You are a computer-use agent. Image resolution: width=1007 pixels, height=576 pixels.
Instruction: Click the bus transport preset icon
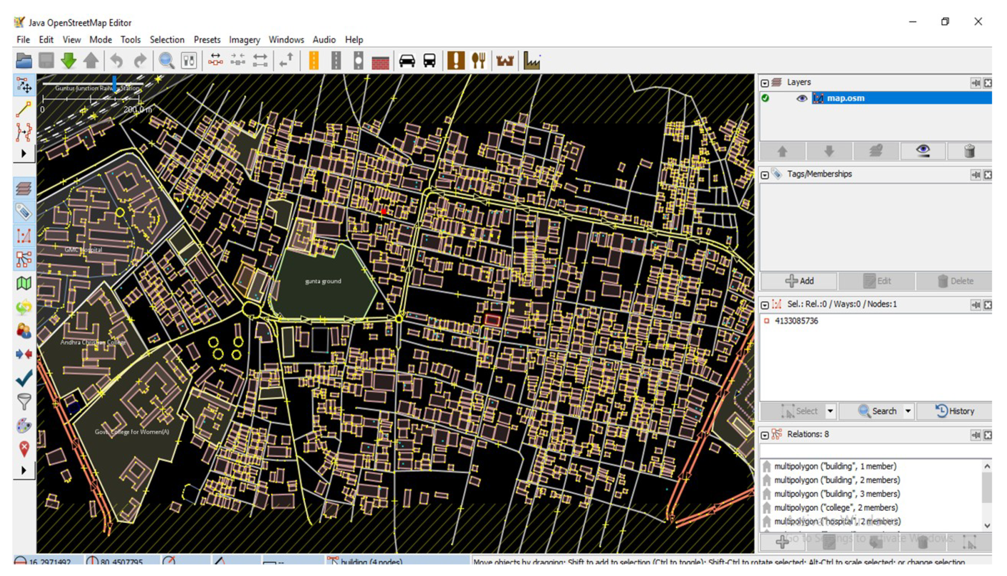click(429, 61)
